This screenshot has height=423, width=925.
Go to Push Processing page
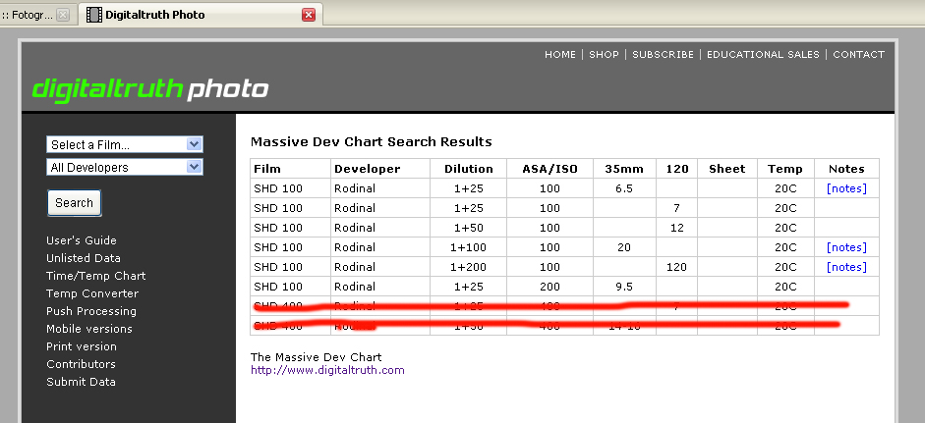pyautogui.click(x=91, y=311)
